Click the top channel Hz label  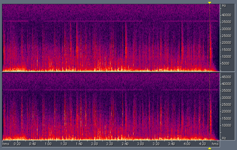click(x=224, y=6)
